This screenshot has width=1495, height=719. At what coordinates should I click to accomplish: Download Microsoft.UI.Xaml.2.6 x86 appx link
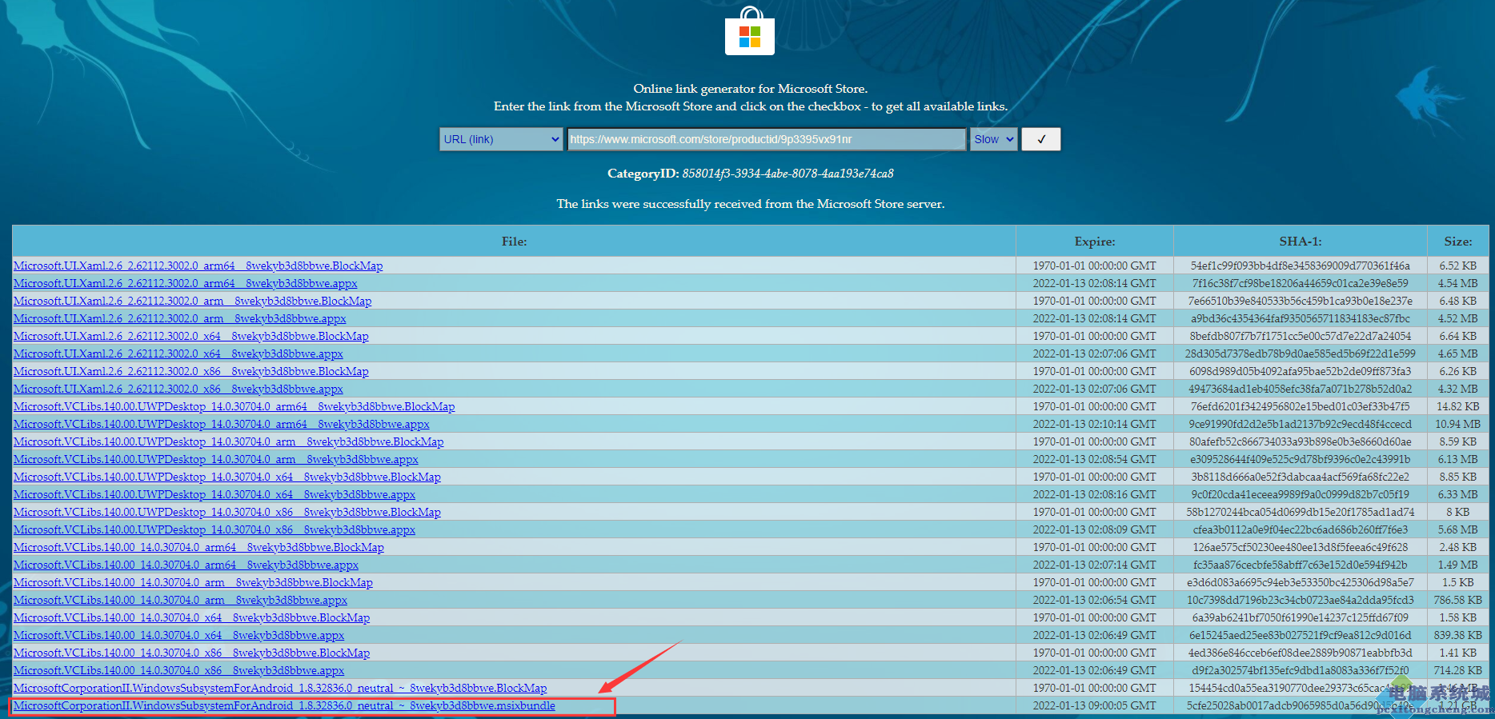[x=178, y=389]
